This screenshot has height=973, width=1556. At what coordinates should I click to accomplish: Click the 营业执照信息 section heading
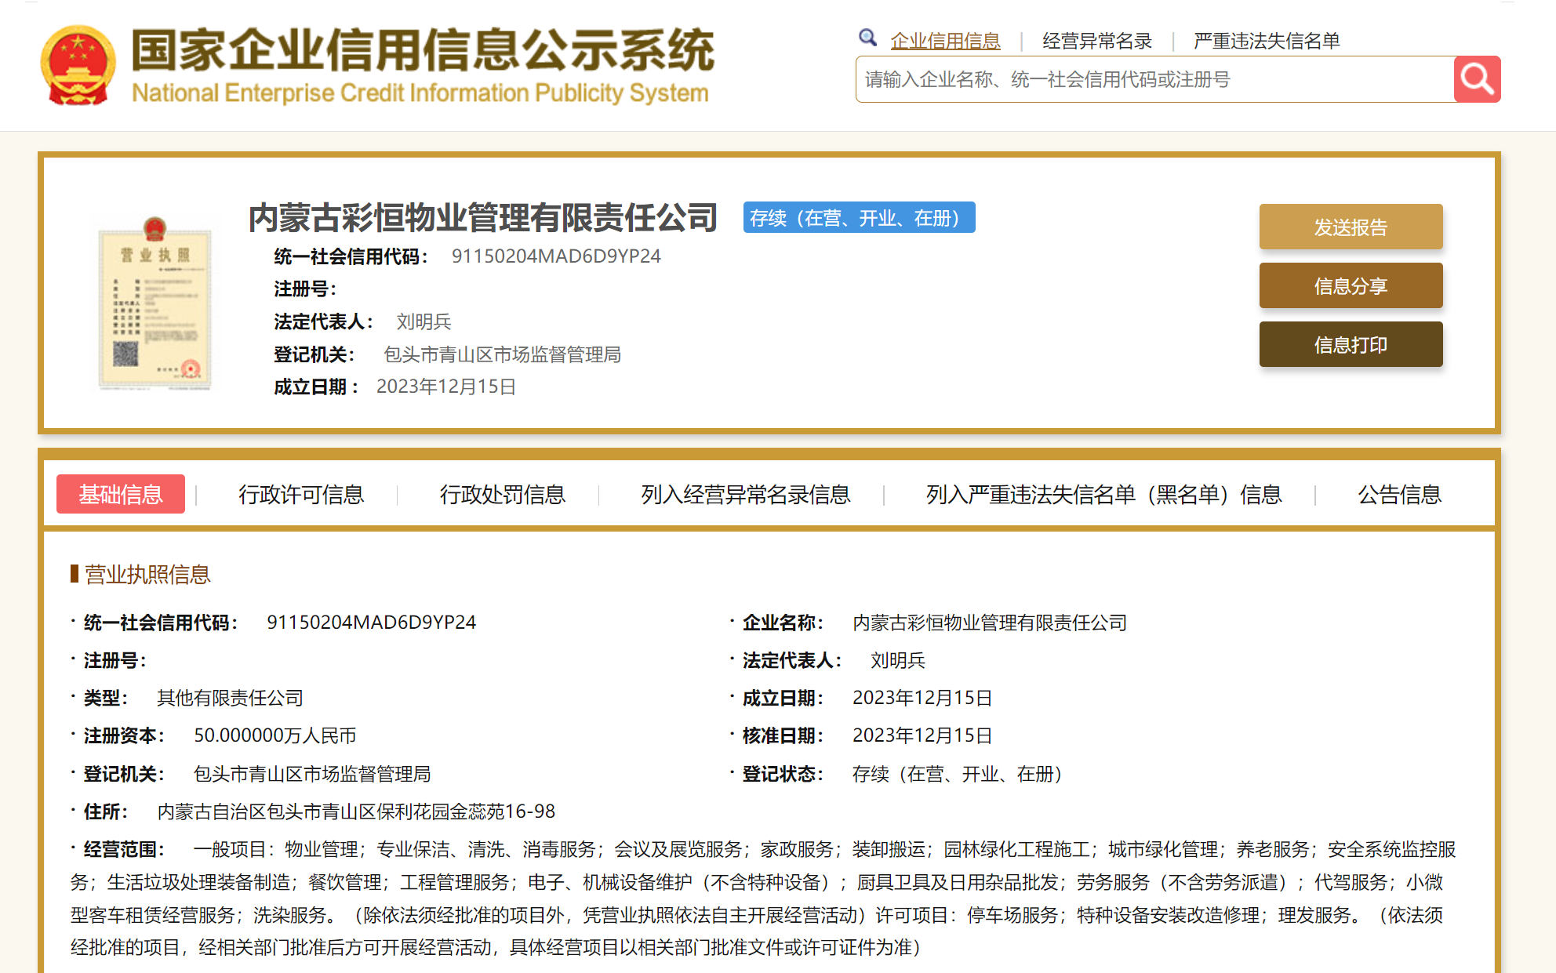tap(147, 575)
